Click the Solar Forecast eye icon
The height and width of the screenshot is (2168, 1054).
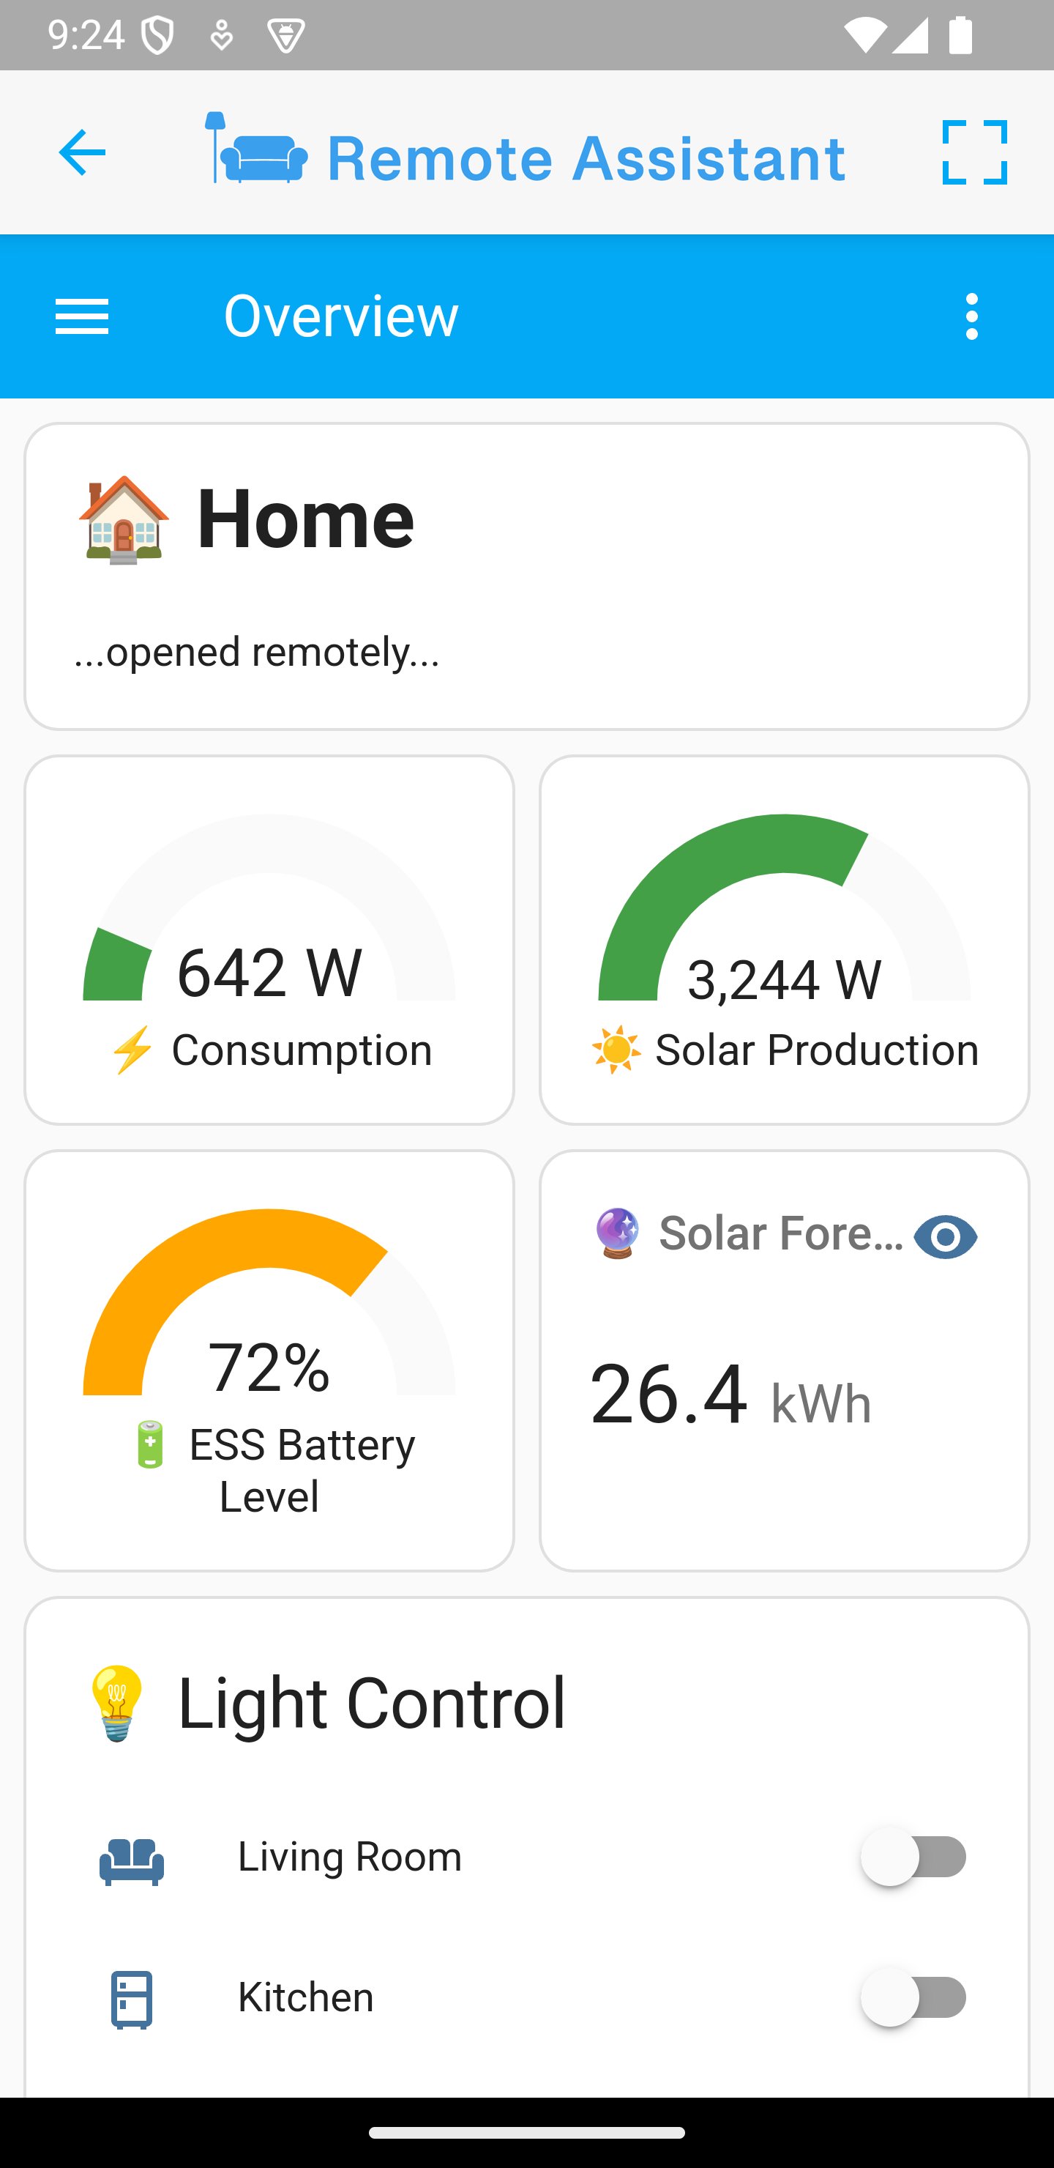[945, 1237]
